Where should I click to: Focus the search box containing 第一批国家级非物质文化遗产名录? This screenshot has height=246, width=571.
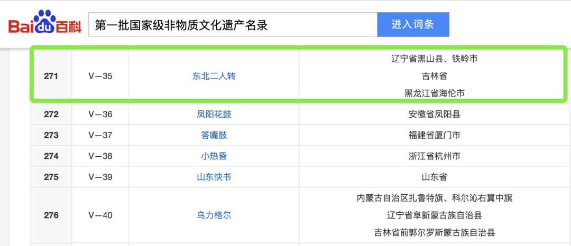[233, 25]
